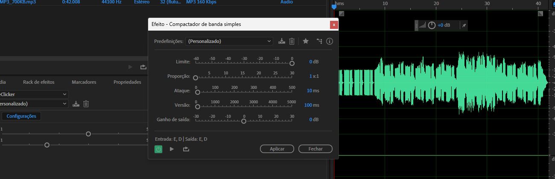The image size is (555, 179).
Task: Open the DeClicker effect dropdown
Action: click(x=34, y=94)
